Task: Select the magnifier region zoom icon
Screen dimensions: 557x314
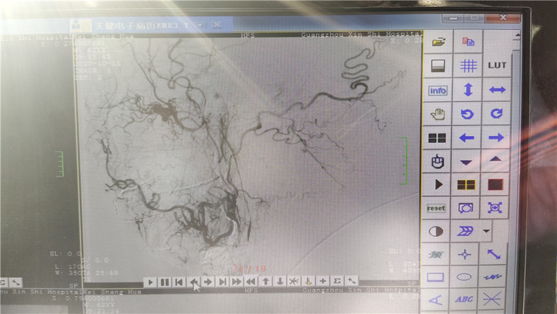Action: 465,208
